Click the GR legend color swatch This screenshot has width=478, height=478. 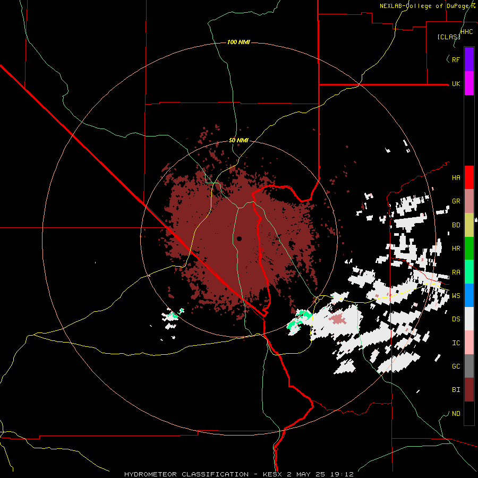point(469,201)
